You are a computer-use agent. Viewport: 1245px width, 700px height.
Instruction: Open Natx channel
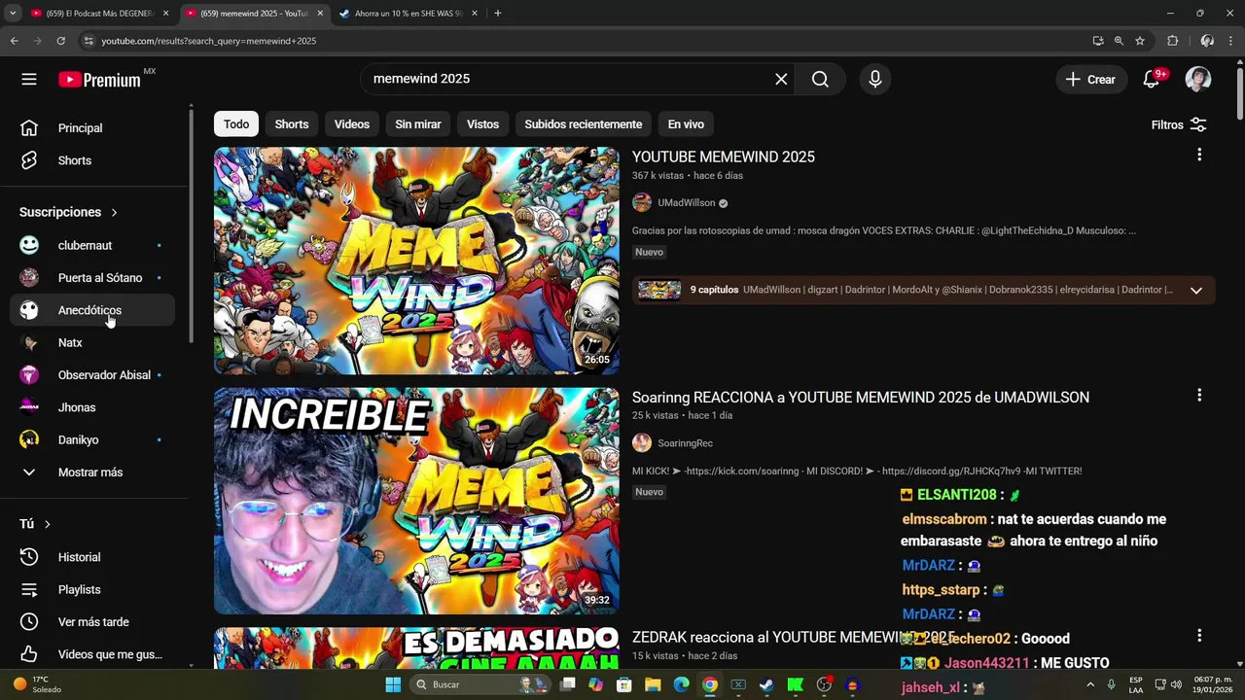click(92, 343)
